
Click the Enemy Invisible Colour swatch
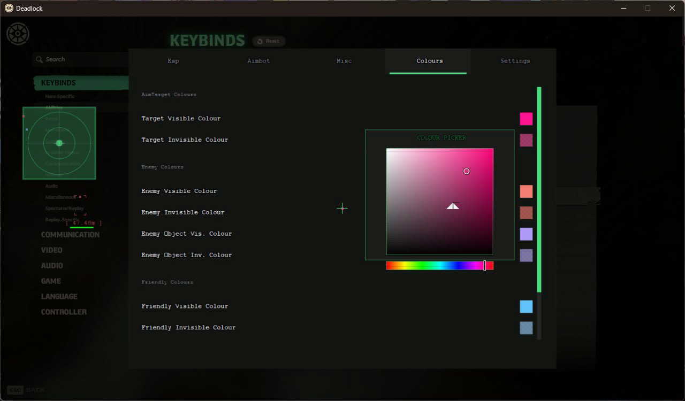coord(526,213)
